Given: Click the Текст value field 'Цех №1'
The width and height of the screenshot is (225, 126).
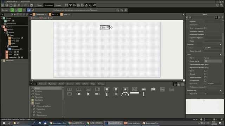Looking at the screenshot, I should pyautogui.click(x=213, y=48).
